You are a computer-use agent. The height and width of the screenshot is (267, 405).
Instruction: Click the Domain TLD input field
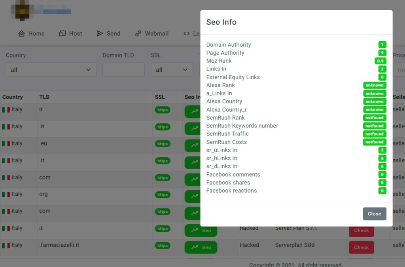point(123,70)
